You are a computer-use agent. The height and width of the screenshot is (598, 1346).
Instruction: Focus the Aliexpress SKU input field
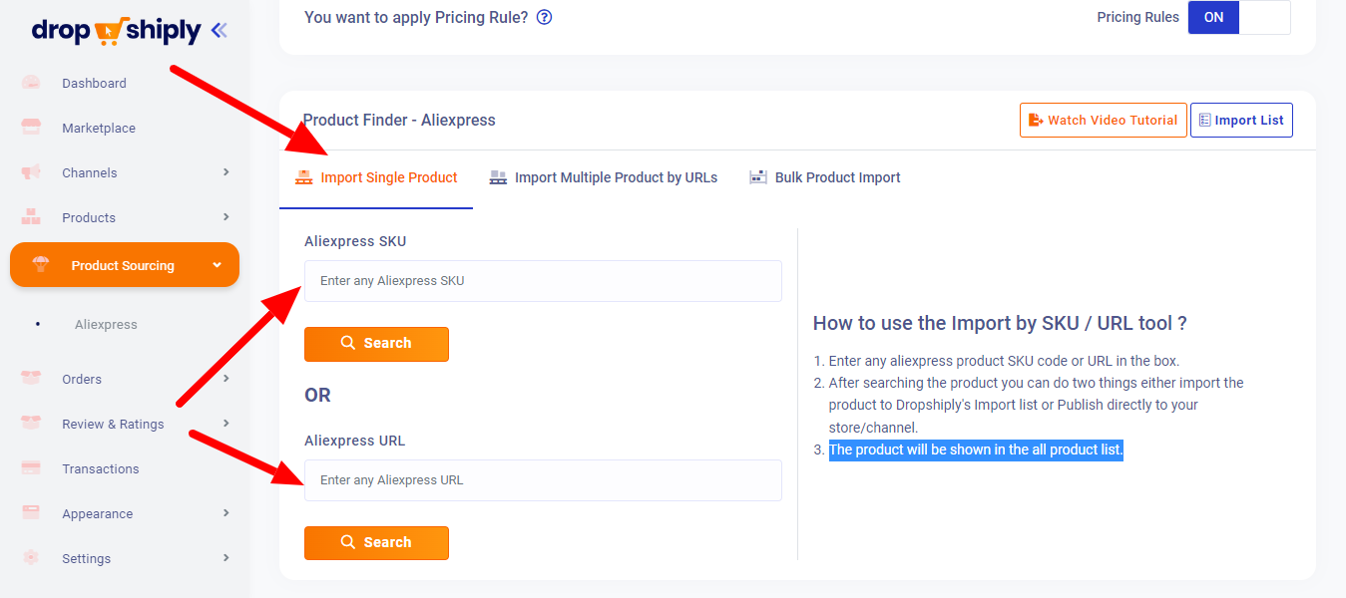543,281
